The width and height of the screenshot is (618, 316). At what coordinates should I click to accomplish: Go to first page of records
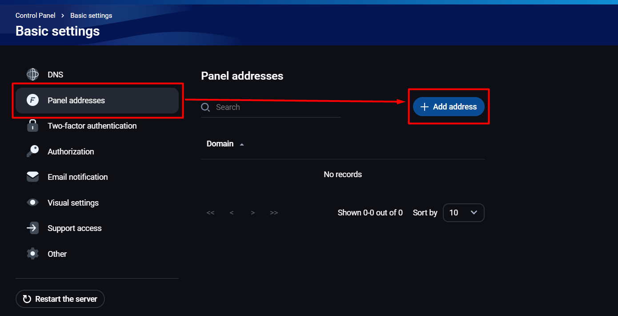pyautogui.click(x=210, y=213)
